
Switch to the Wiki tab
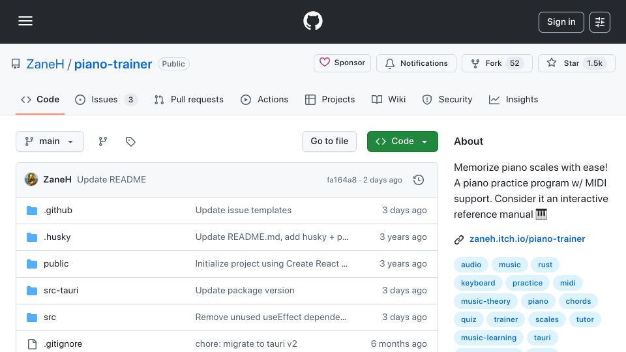point(389,99)
